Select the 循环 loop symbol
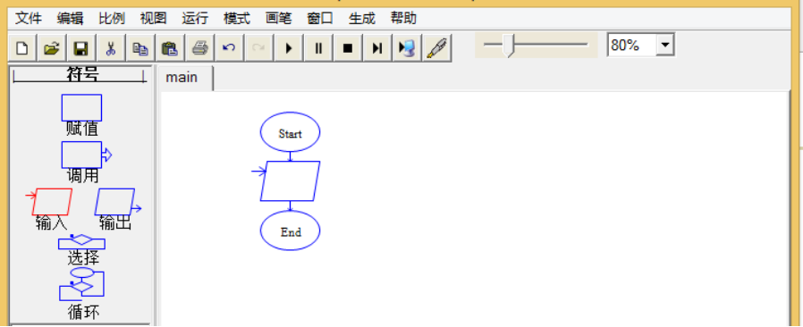 click(82, 283)
